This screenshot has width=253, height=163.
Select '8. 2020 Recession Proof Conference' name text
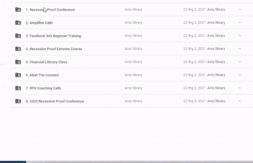click(x=55, y=101)
